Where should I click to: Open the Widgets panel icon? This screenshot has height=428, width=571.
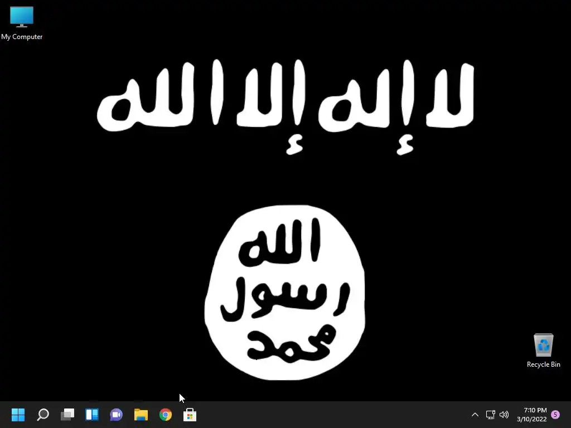coord(92,414)
